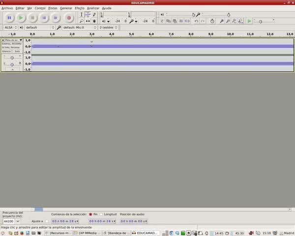Click the Trim audio icon

click(181, 21)
